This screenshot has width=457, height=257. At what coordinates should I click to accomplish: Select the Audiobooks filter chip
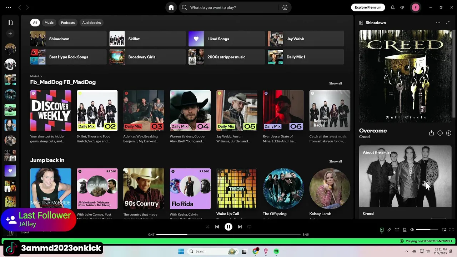tap(91, 22)
